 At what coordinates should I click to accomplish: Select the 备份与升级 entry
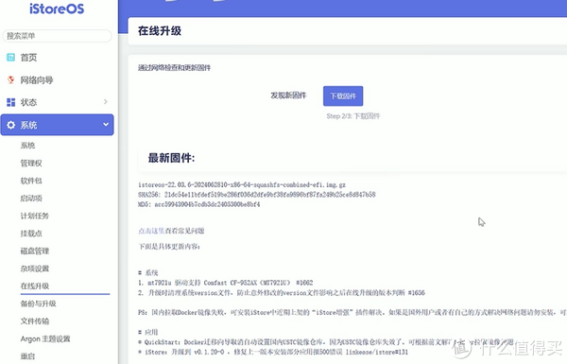coord(39,303)
